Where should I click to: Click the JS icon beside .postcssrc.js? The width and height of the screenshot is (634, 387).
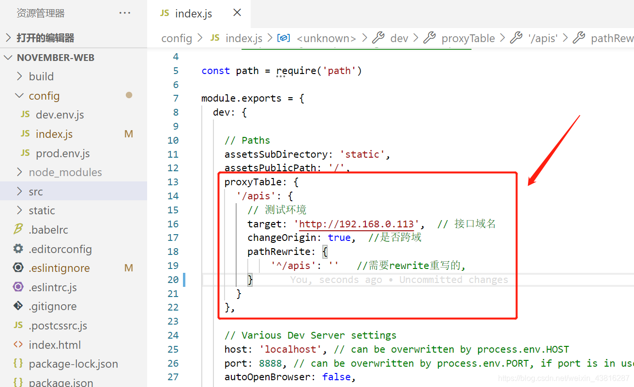(x=18, y=325)
